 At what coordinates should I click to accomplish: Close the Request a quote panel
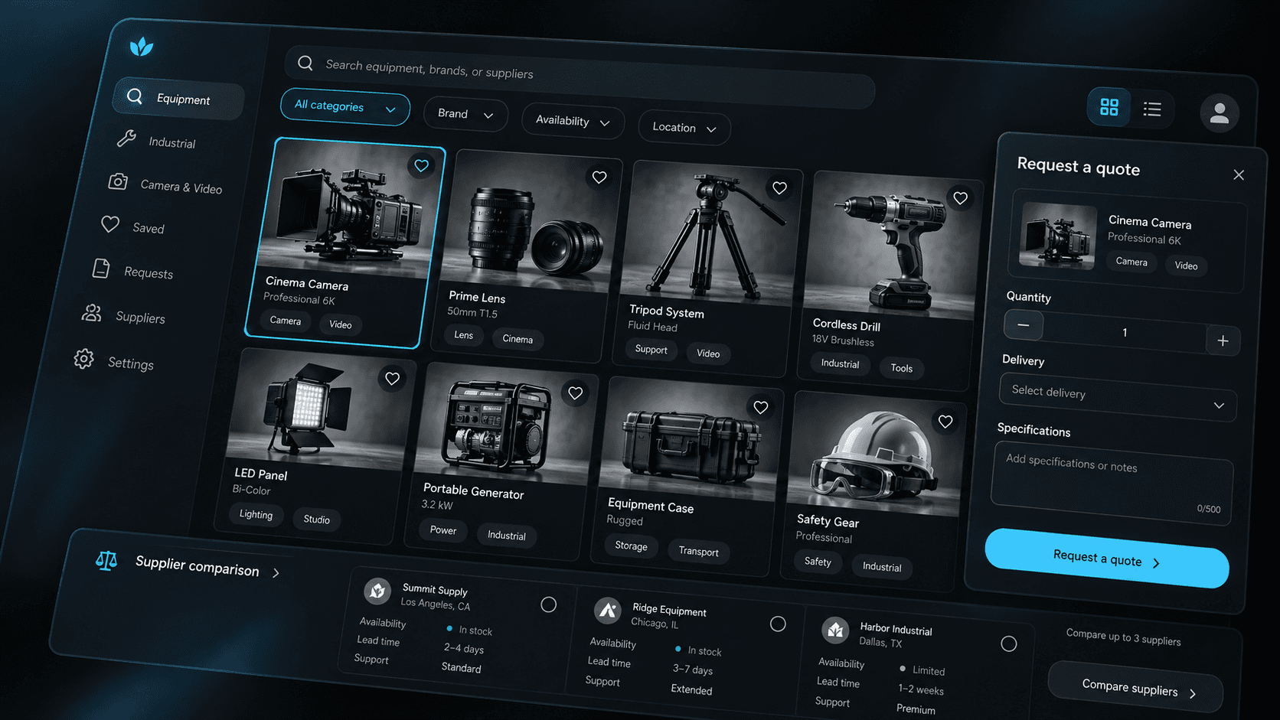tap(1239, 175)
